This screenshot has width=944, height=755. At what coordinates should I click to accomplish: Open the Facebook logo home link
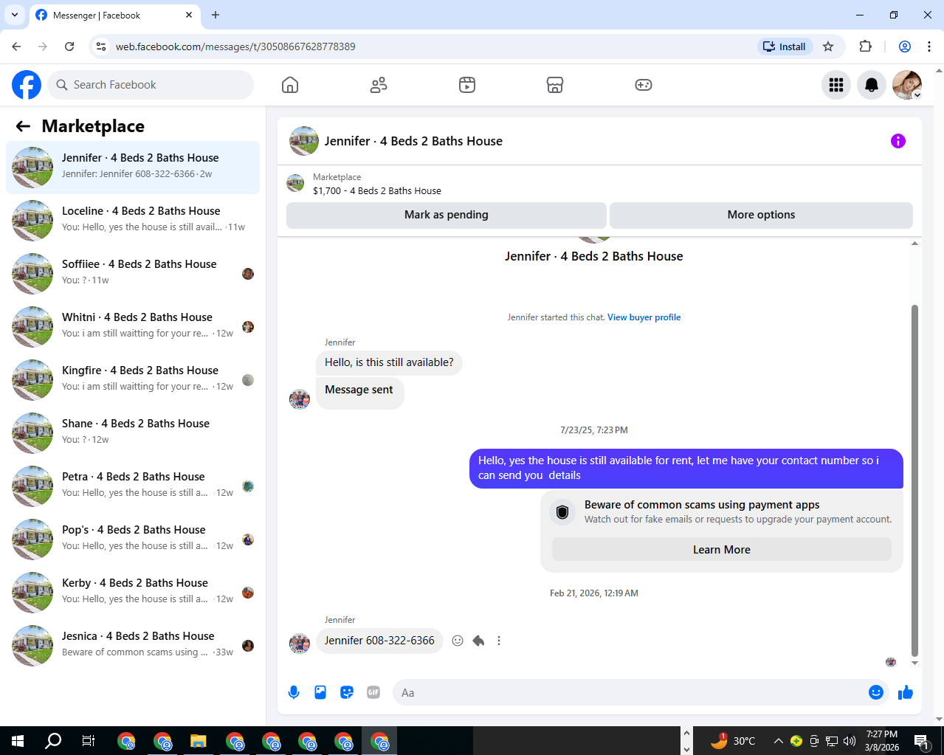(x=27, y=85)
